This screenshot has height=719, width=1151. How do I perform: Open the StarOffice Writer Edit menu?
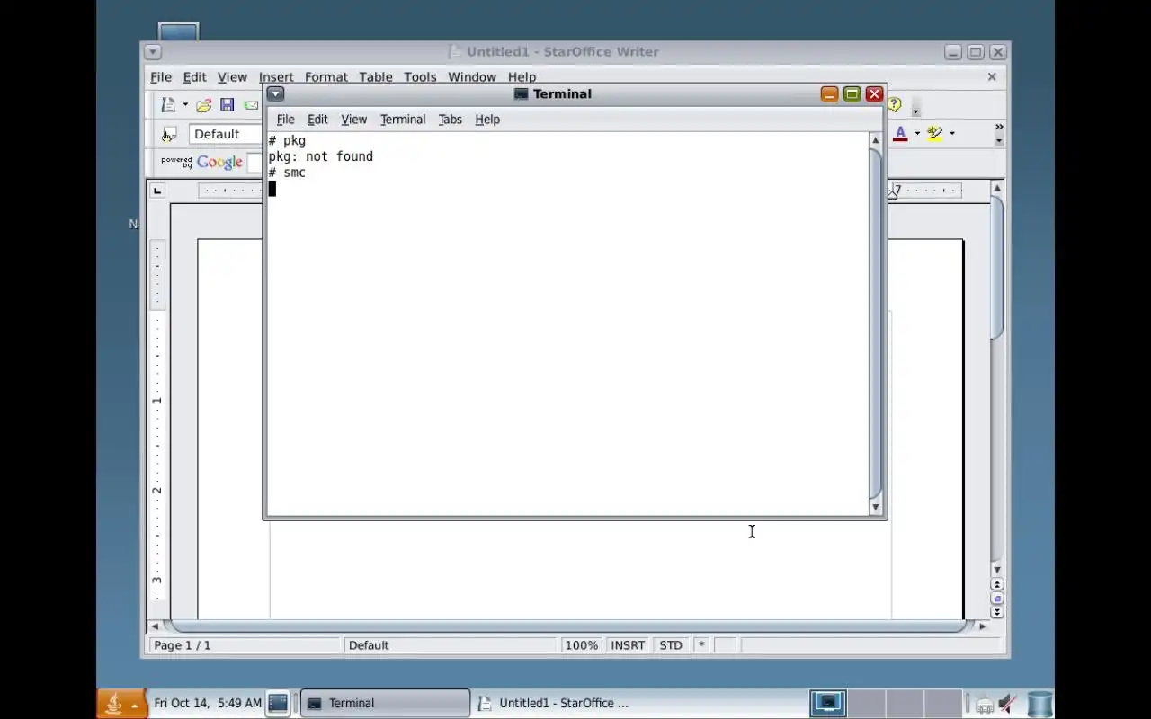pyautogui.click(x=194, y=77)
